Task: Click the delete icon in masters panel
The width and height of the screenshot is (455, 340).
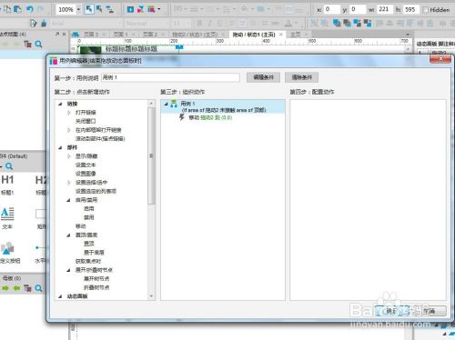Action: 27,288
